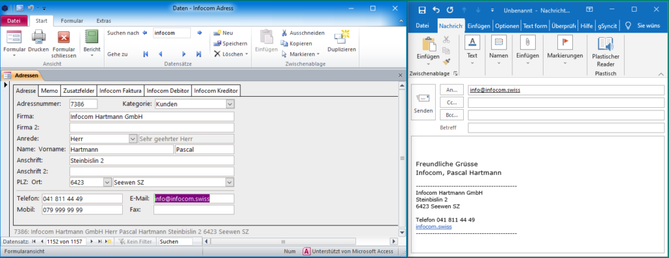
Task: Open infocom.swiss link in signature
Action: click(x=434, y=227)
